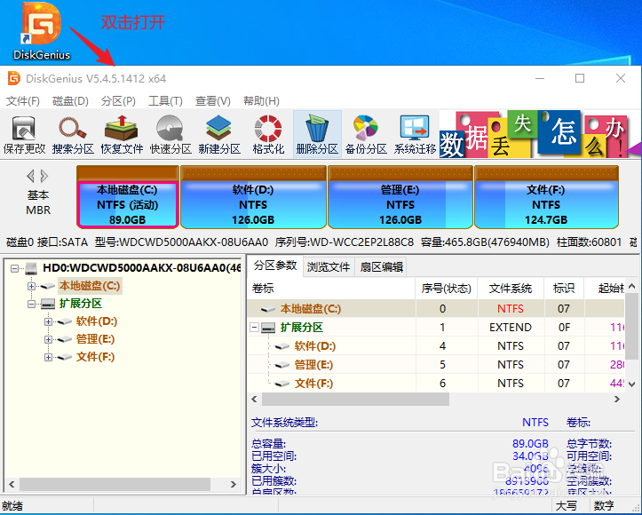Click the 卷标 column header
642x515 pixels.
331,289
